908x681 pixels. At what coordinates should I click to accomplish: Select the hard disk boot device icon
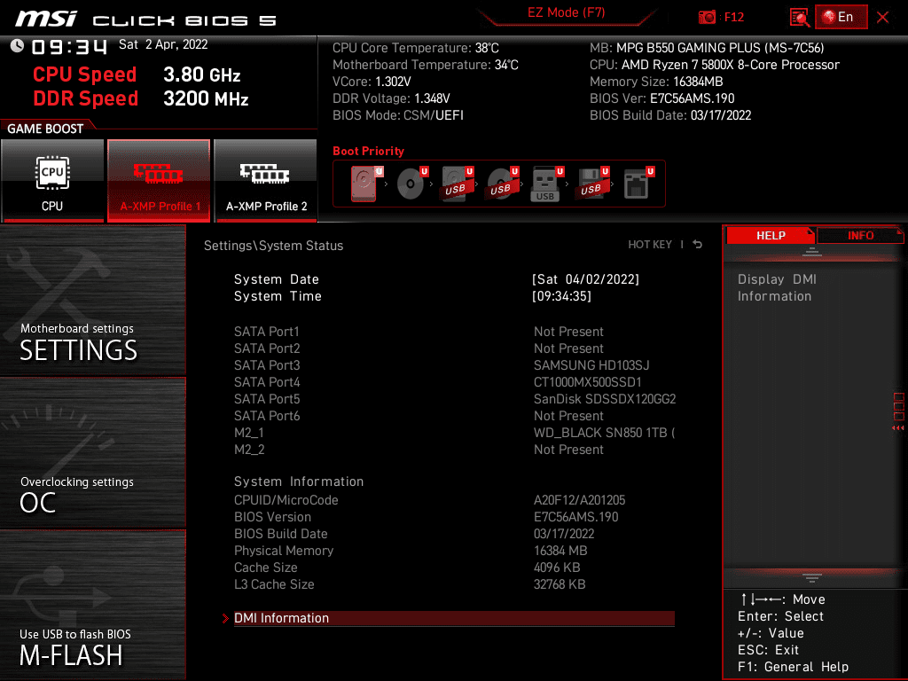point(366,184)
